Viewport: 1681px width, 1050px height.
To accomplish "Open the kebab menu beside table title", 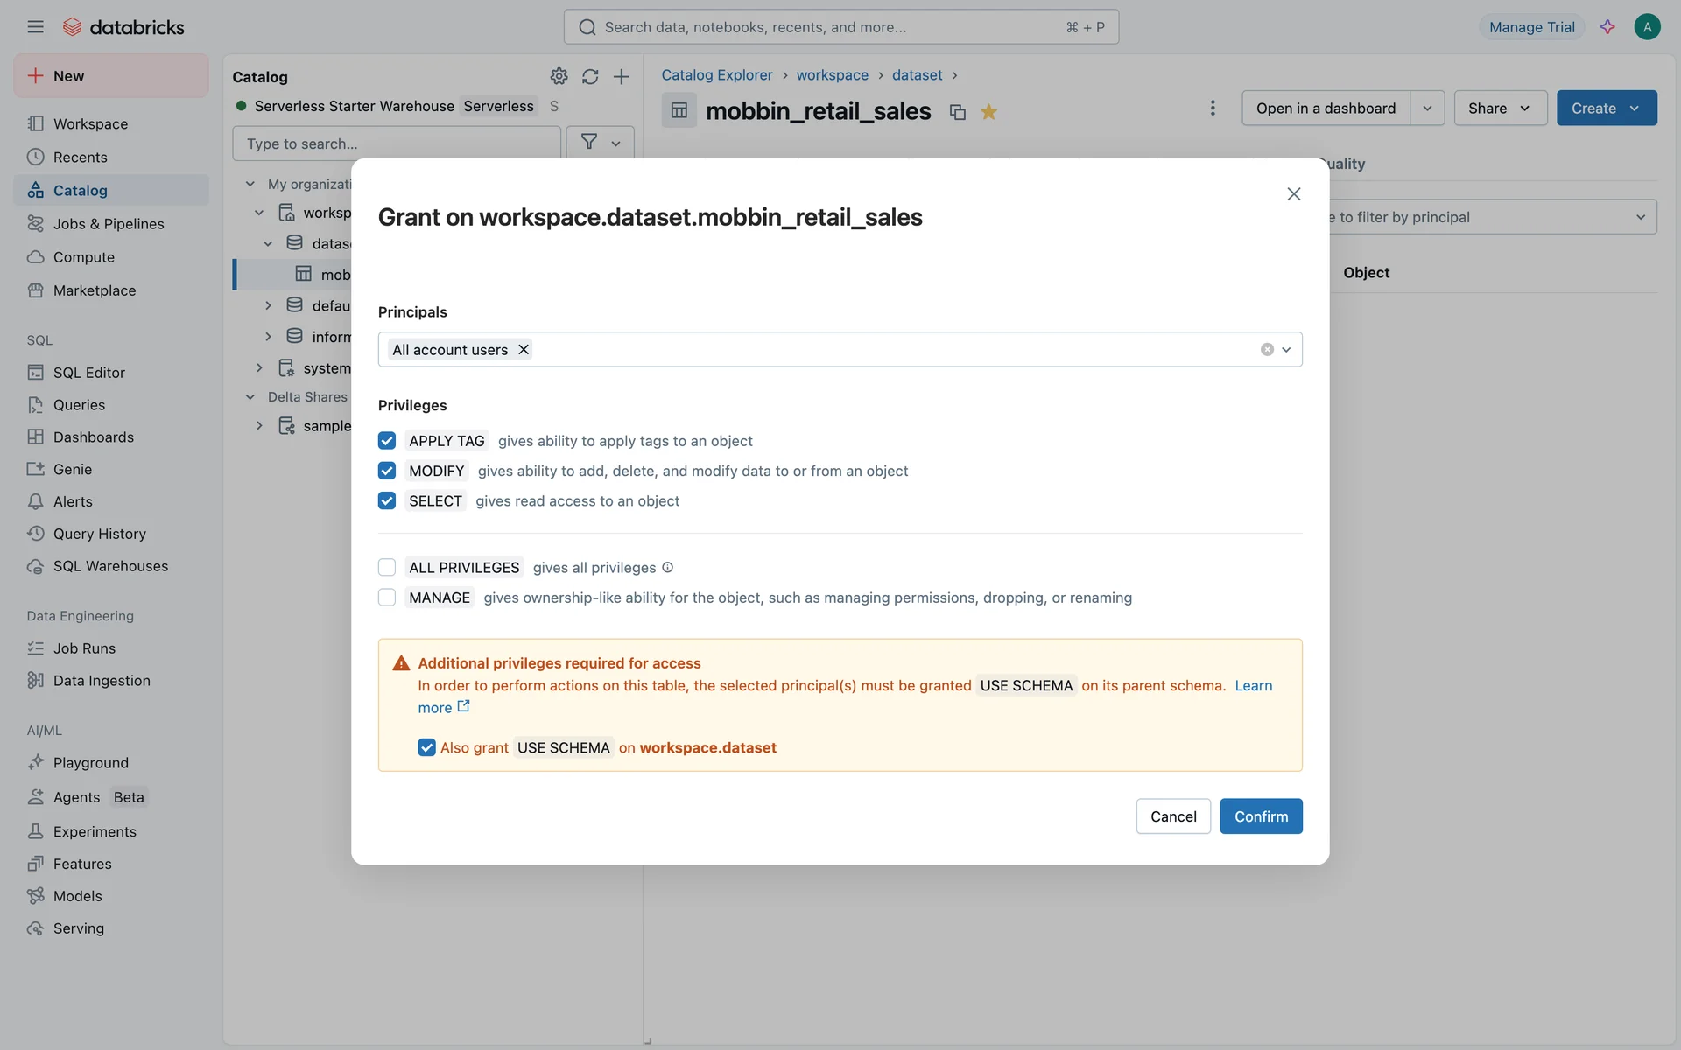I will [1213, 108].
